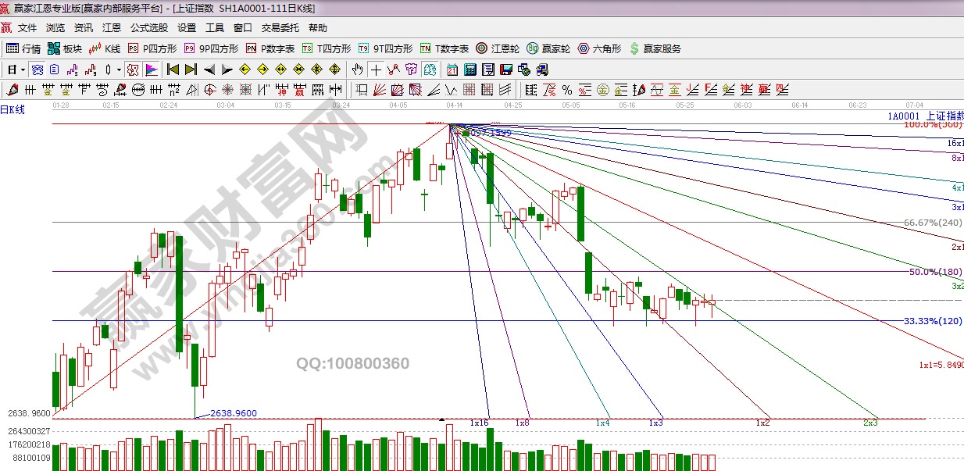Open the calendar icon in toolbar

(452, 70)
